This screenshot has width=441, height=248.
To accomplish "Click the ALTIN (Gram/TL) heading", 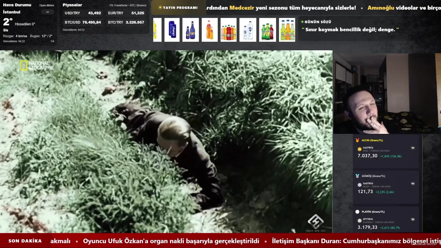I will (372, 141).
